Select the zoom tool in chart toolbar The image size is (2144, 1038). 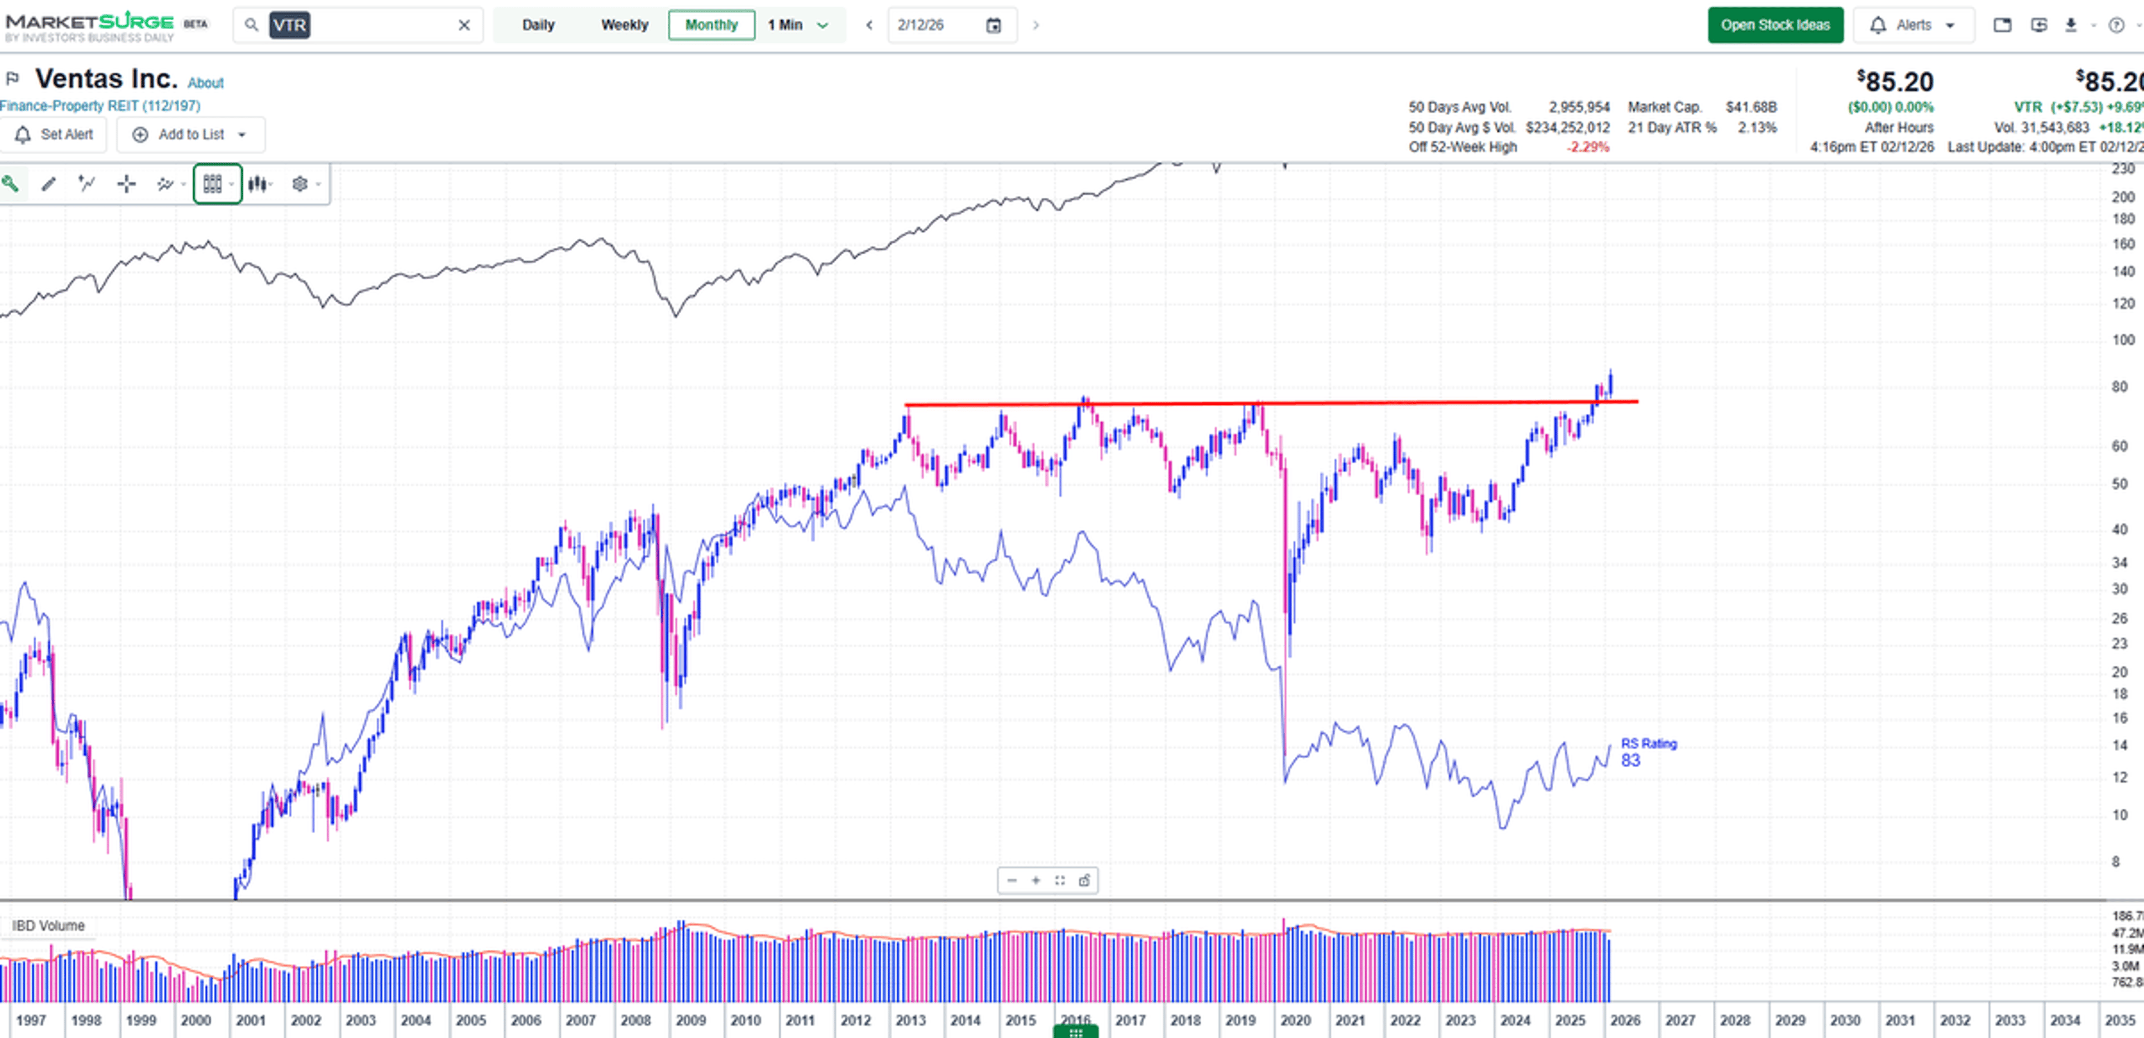(x=12, y=183)
